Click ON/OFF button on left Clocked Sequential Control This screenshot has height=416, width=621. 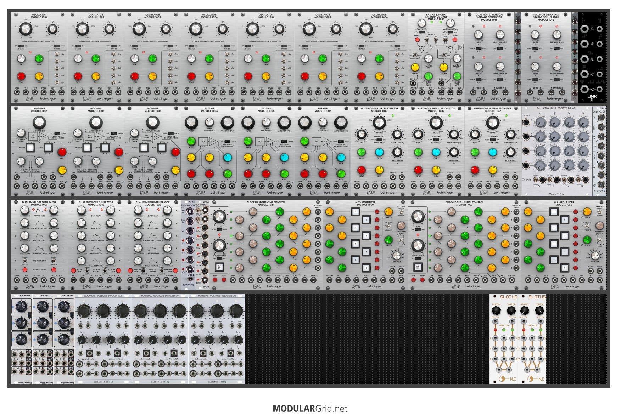(219, 267)
